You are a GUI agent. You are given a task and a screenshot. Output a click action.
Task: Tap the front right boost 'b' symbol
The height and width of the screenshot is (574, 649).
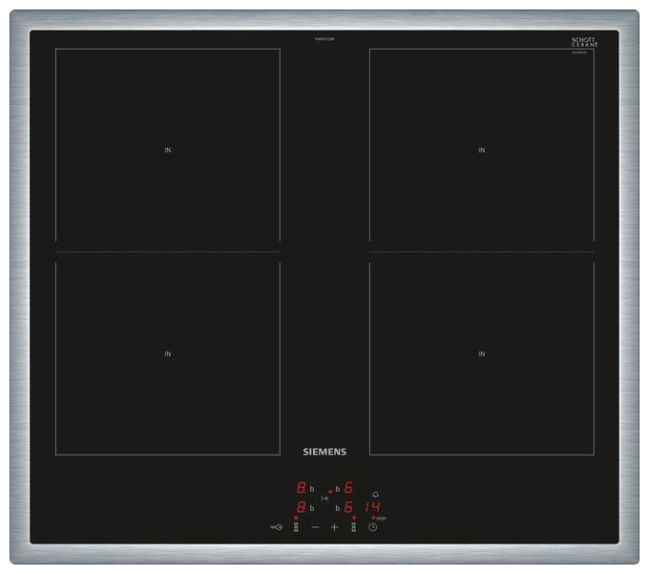337,508
